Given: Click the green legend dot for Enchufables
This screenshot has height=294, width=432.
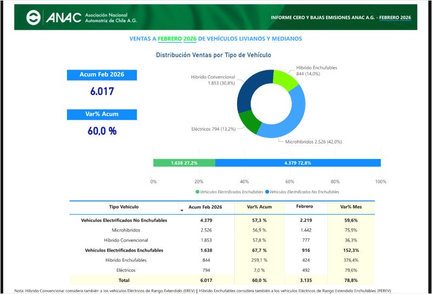Looking at the screenshot, I should pos(198,192).
